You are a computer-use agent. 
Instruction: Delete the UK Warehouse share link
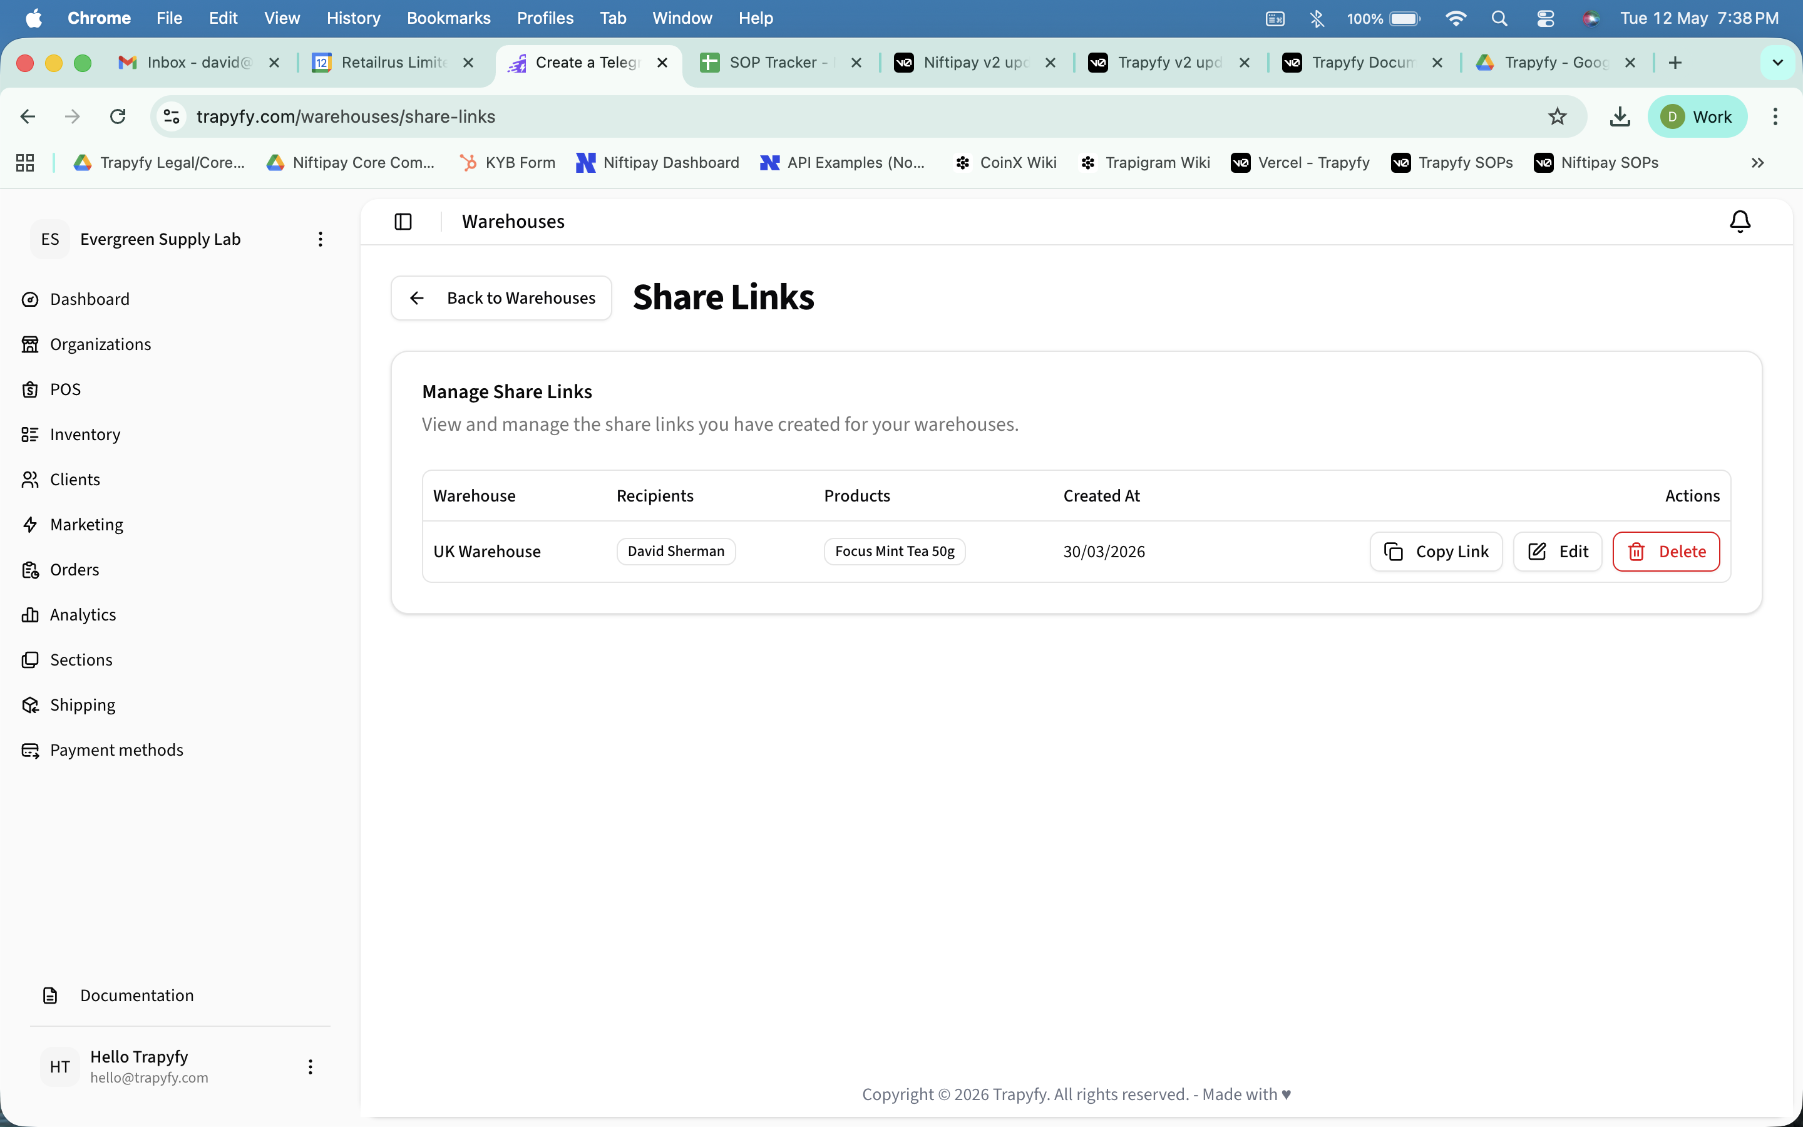pyautogui.click(x=1666, y=552)
